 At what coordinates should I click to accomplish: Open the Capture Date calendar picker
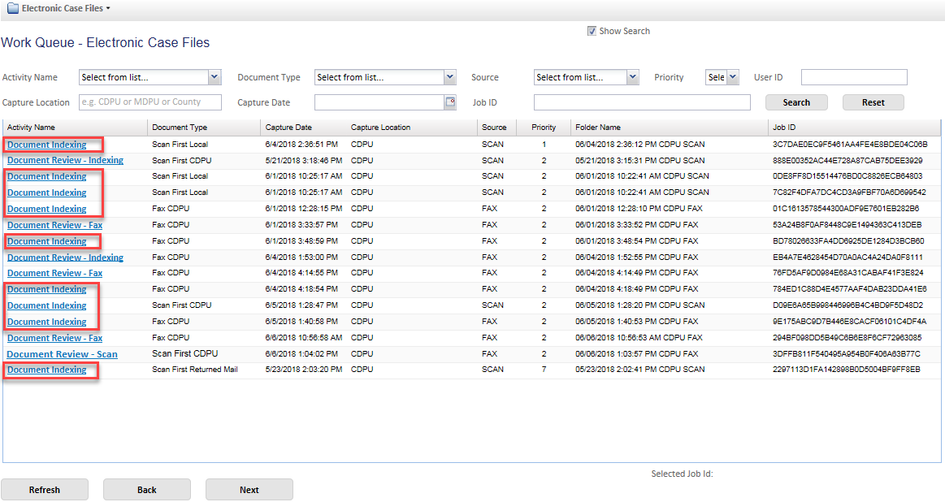(450, 102)
